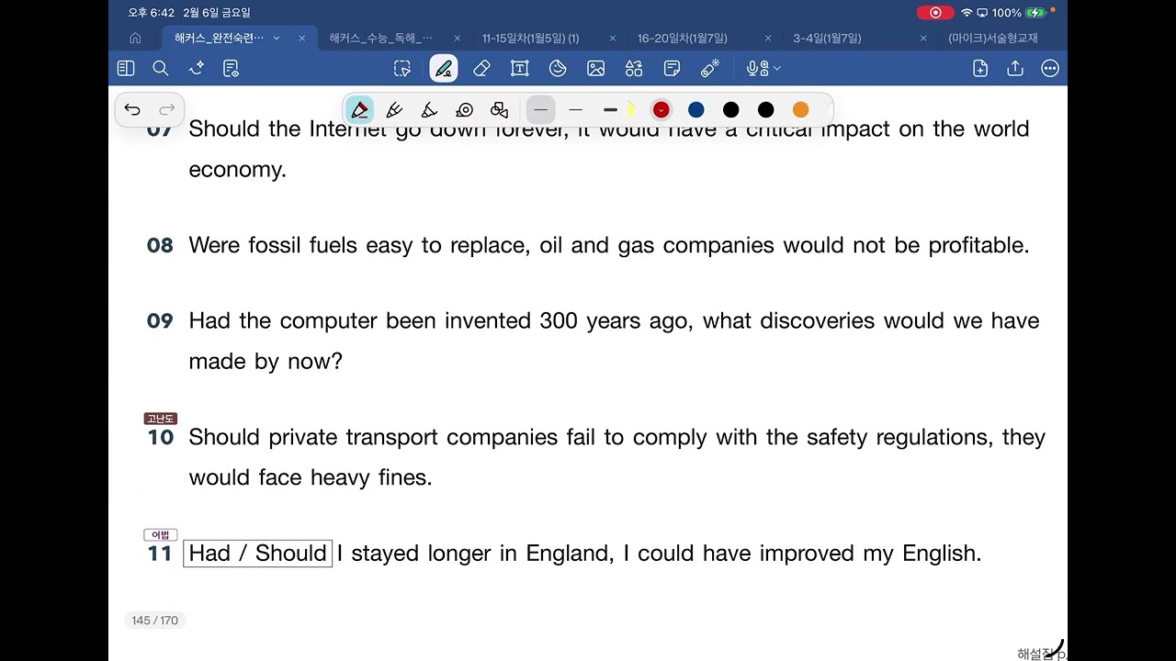Screen dimensions: 1176x661
Task: Open dropdown arrow on current document tab
Action: click(x=277, y=39)
